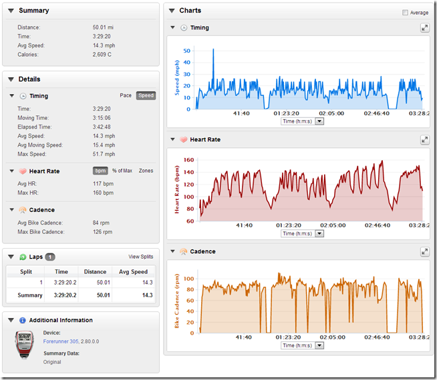Click the Forerunner device thumbnail image

pyautogui.click(x=25, y=347)
